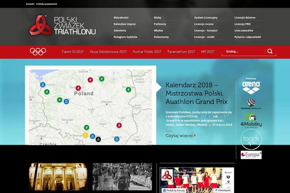Select Puchar Polski 2017 tab
Screen dimensions: 290x193
click(x=147, y=52)
